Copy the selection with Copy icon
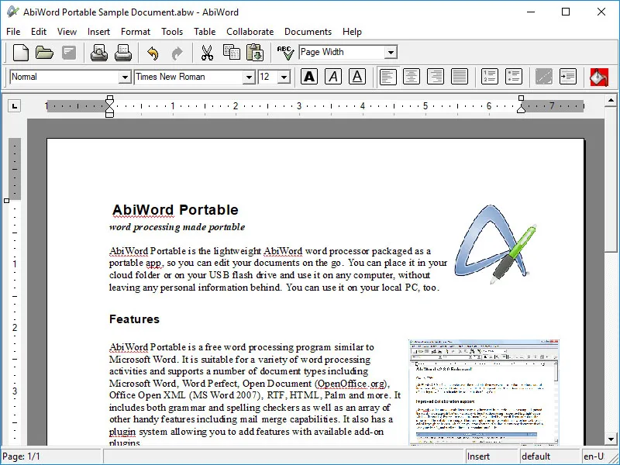This screenshot has height=465, width=620. pos(231,52)
